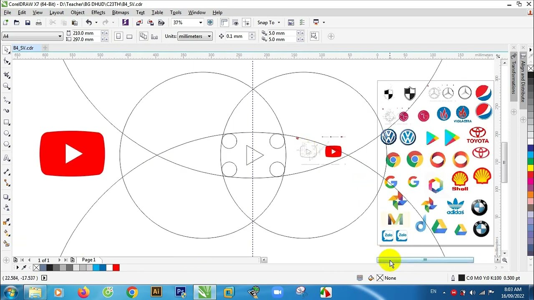The image size is (534, 300).
Task: Toggle Current page layout button
Action: (154, 36)
